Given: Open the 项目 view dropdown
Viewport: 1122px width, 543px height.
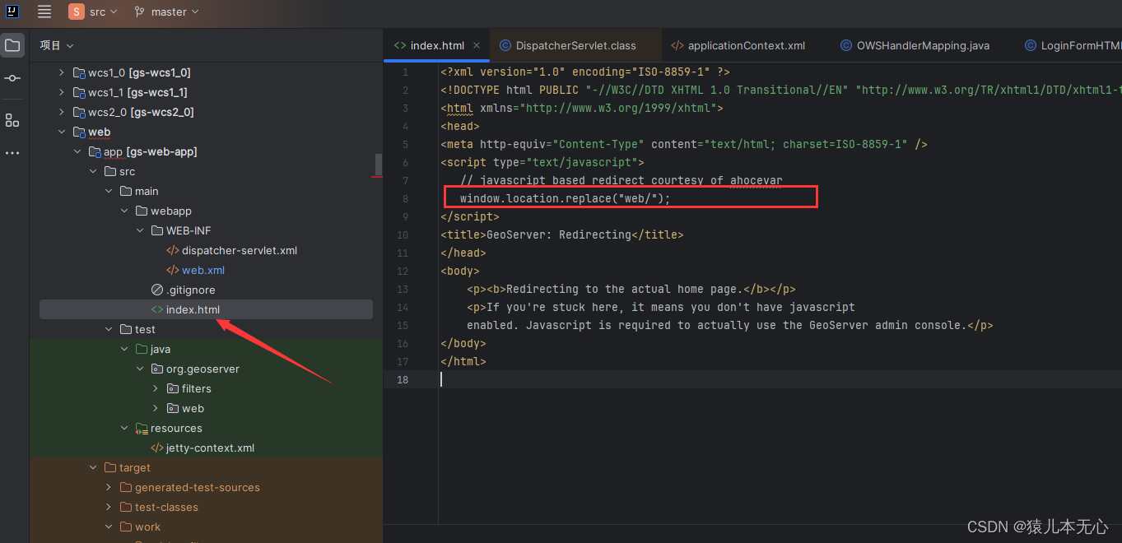Looking at the screenshot, I should point(57,45).
